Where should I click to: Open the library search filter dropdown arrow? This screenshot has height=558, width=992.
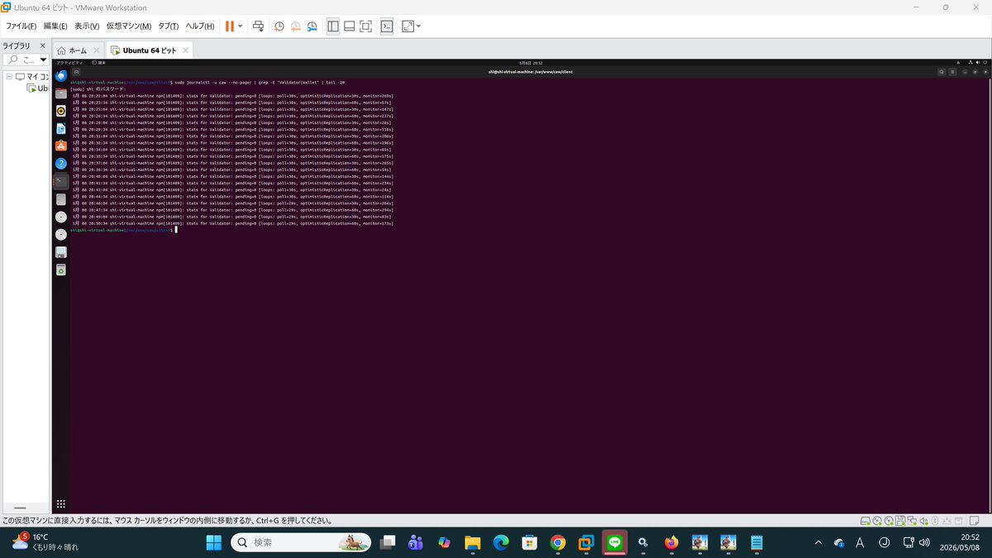(x=44, y=60)
